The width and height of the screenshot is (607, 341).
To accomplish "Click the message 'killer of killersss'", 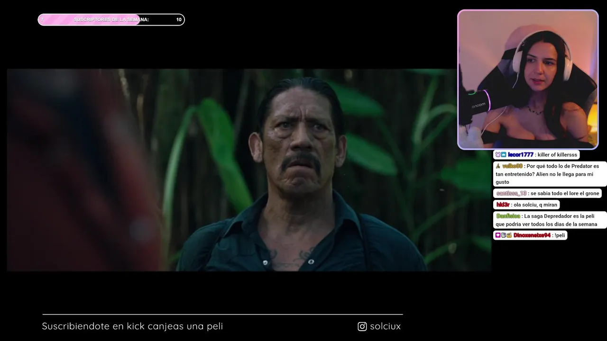I will tap(557, 155).
